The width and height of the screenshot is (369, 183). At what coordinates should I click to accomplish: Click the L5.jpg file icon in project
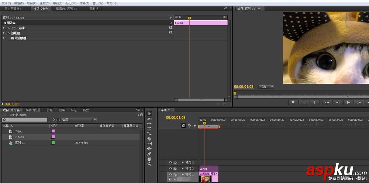coord(11,131)
